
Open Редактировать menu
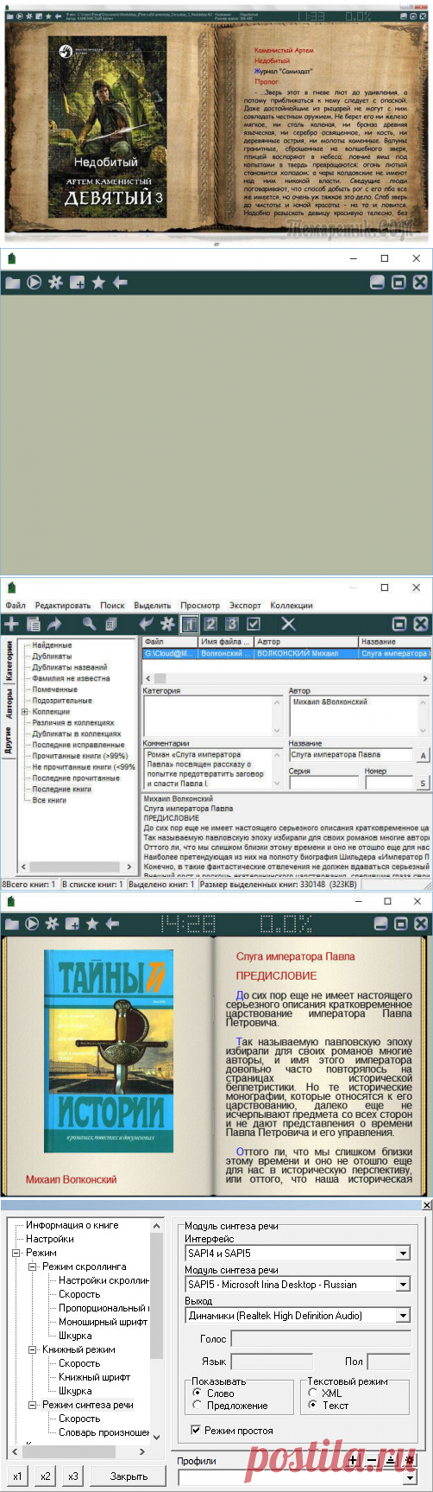tap(63, 606)
